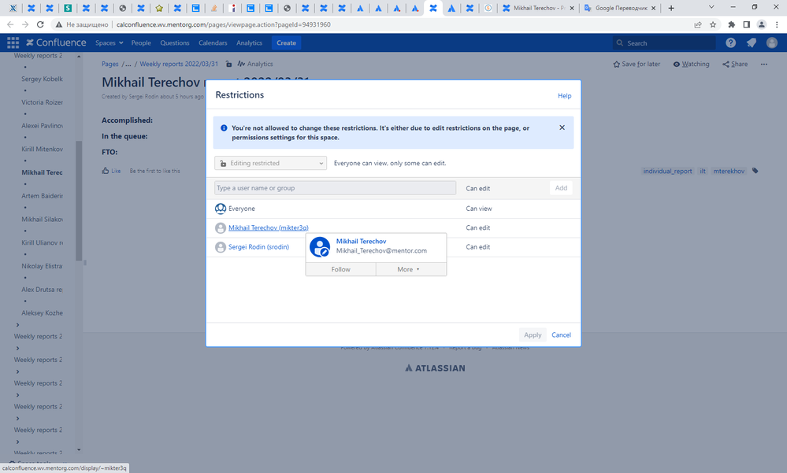Image resolution: width=787 pixels, height=473 pixels.
Task: Click the Save for later star icon
Action: coord(616,65)
